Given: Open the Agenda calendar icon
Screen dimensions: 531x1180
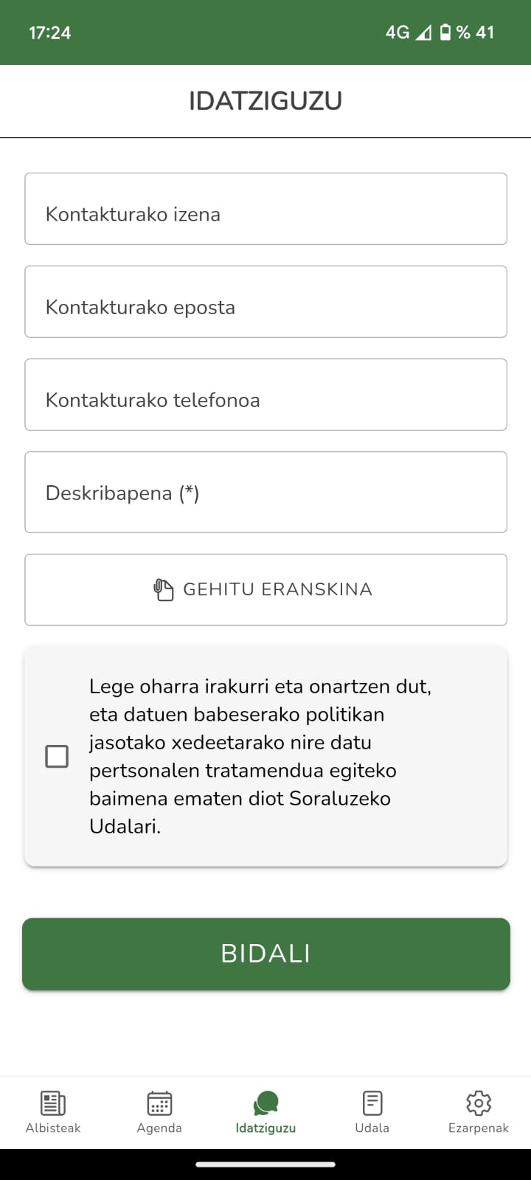Looking at the screenshot, I should pyautogui.click(x=159, y=1103).
